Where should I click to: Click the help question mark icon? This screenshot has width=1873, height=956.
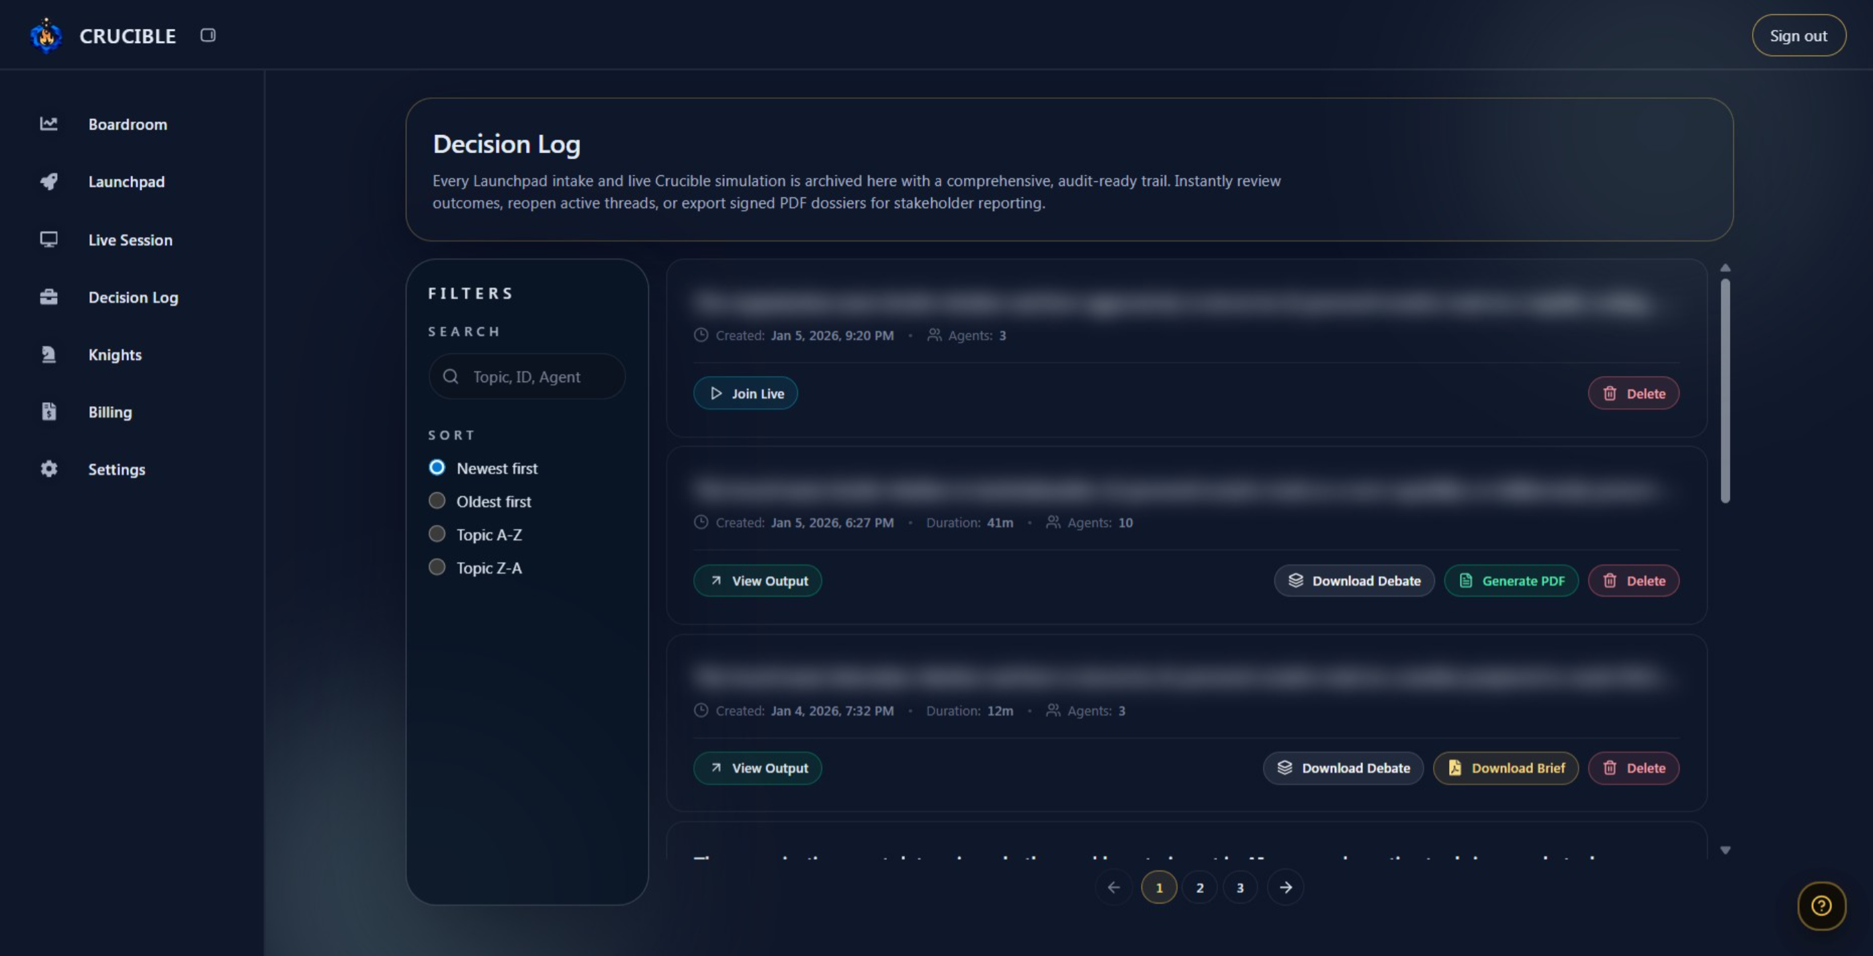1821,905
